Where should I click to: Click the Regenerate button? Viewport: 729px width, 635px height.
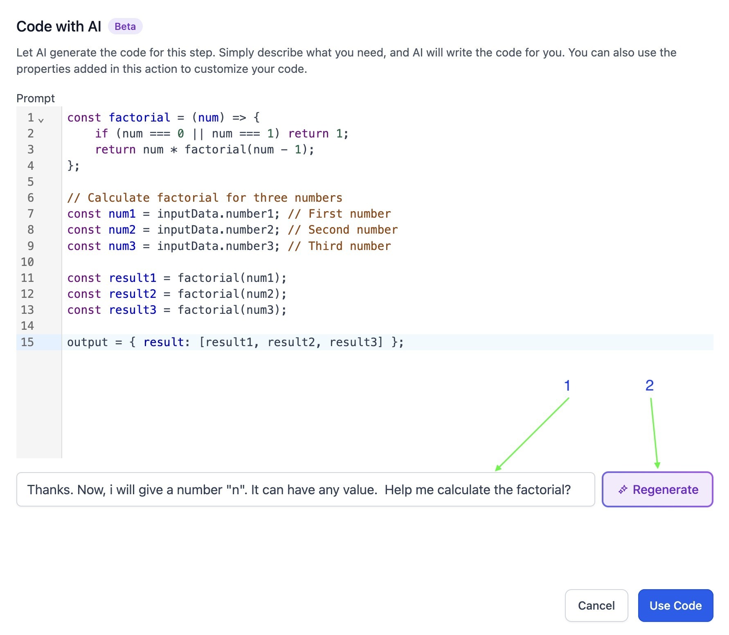click(657, 489)
